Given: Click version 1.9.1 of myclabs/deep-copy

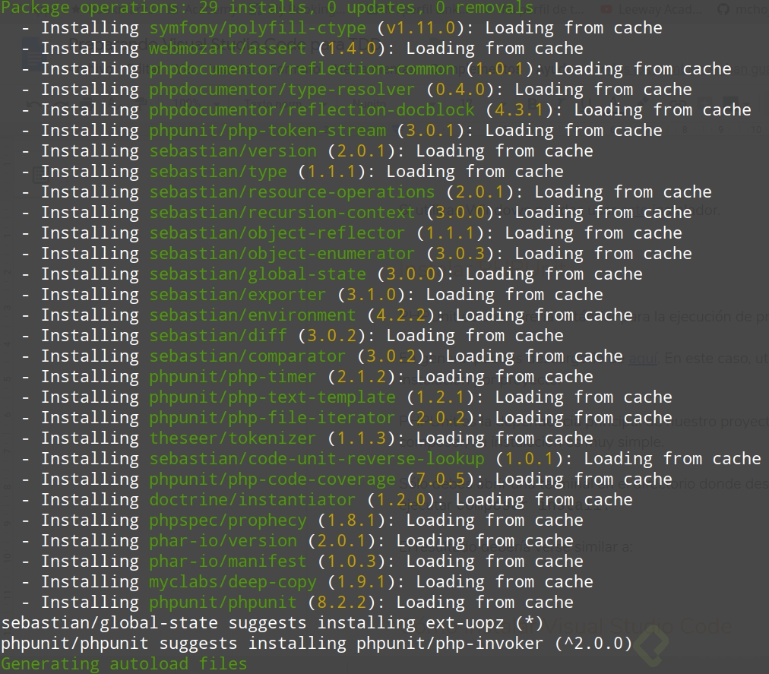Looking at the screenshot, I should point(362,582).
